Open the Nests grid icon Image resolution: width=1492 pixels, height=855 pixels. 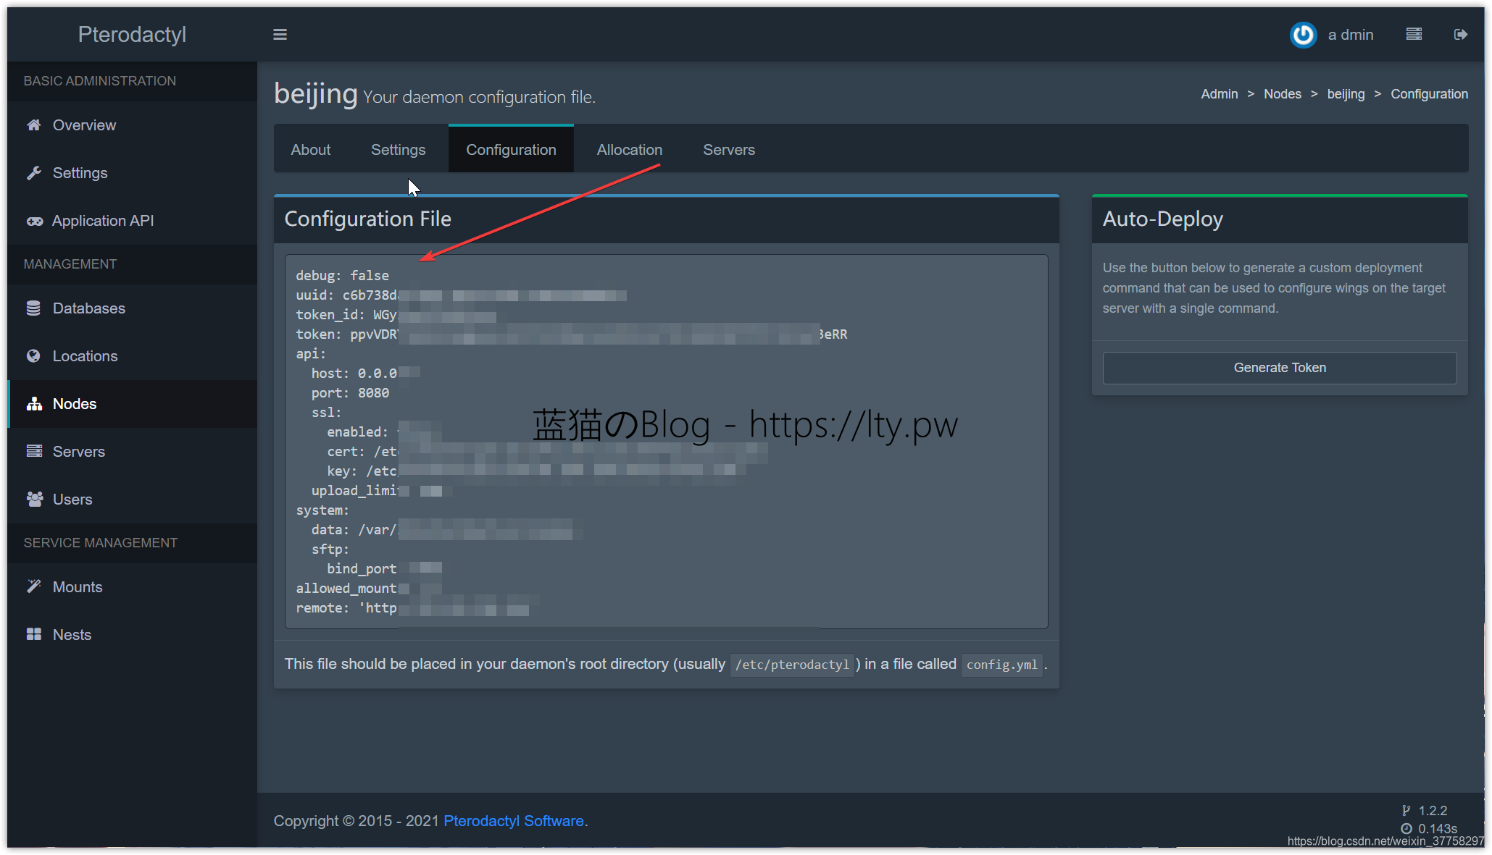33,635
